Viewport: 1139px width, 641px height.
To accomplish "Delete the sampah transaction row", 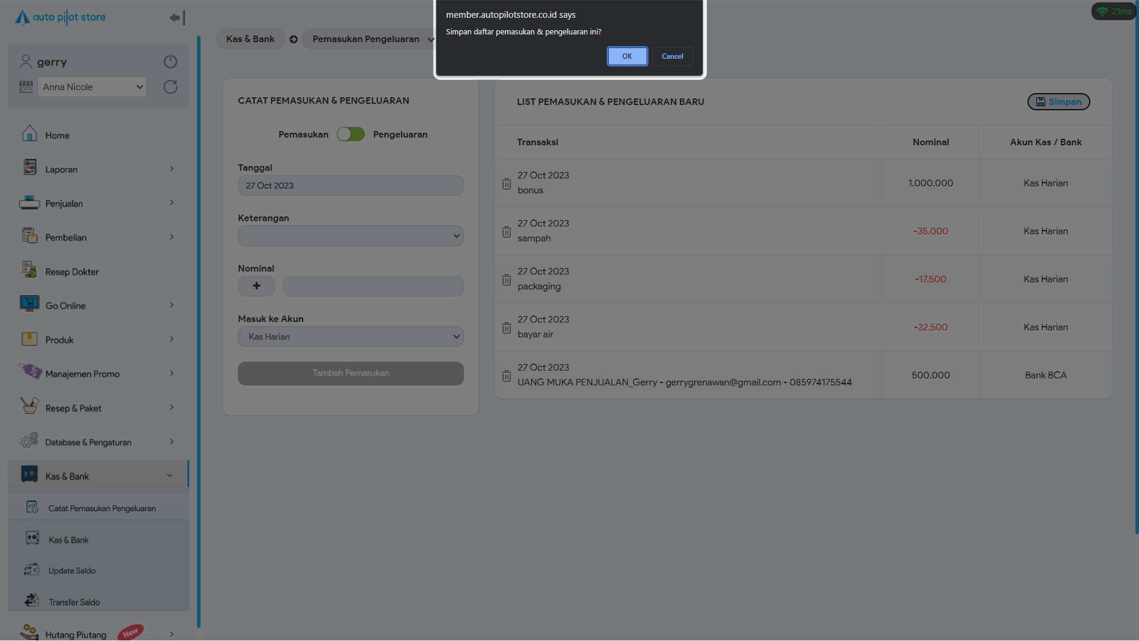I will point(506,232).
